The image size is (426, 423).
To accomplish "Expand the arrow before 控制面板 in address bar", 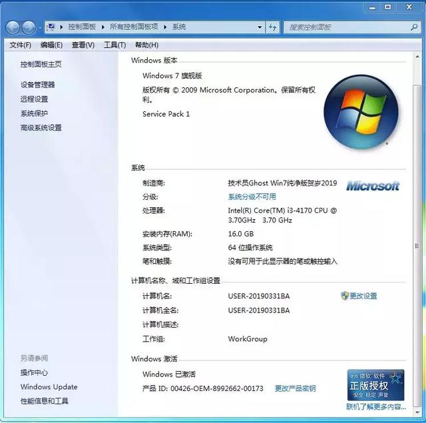I will [x=61, y=27].
